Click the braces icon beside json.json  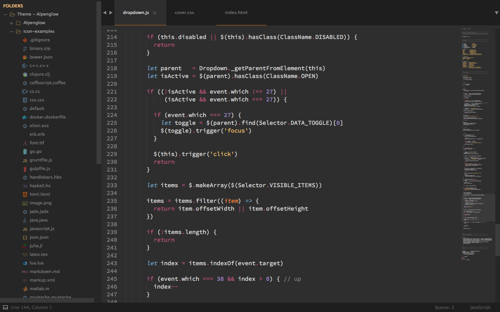(25, 237)
